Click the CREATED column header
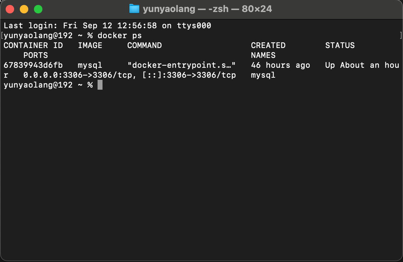Viewport: 403px width, 262px height. [x=268, y=45]
